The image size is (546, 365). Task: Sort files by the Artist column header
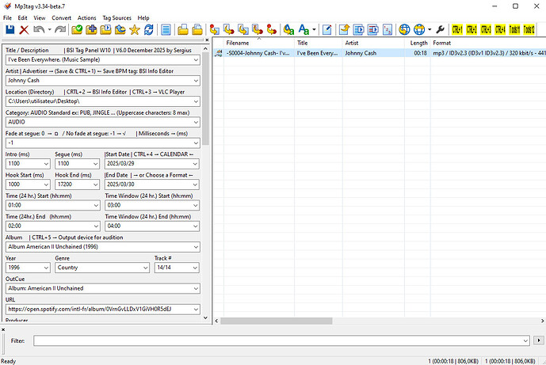tap(373, 43)
